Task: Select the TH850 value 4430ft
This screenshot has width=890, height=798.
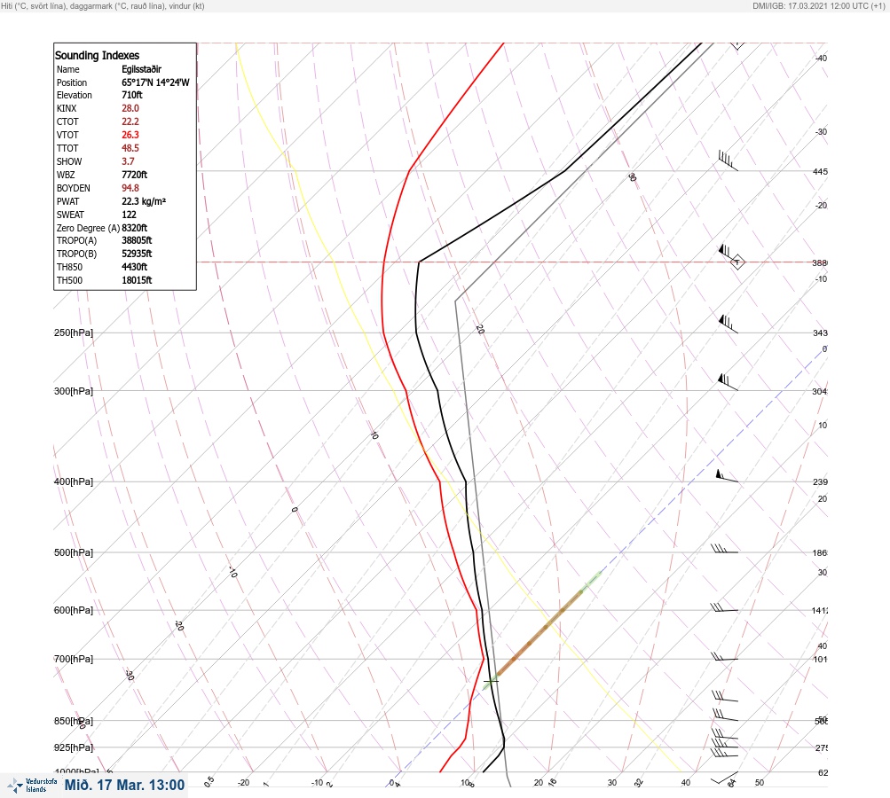Action: (135, 267)
